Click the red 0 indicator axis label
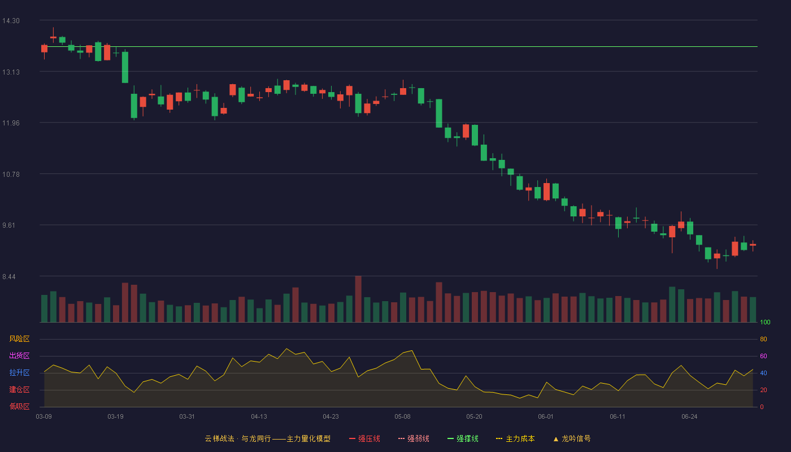The image size is (791, 452). (762, 407)
